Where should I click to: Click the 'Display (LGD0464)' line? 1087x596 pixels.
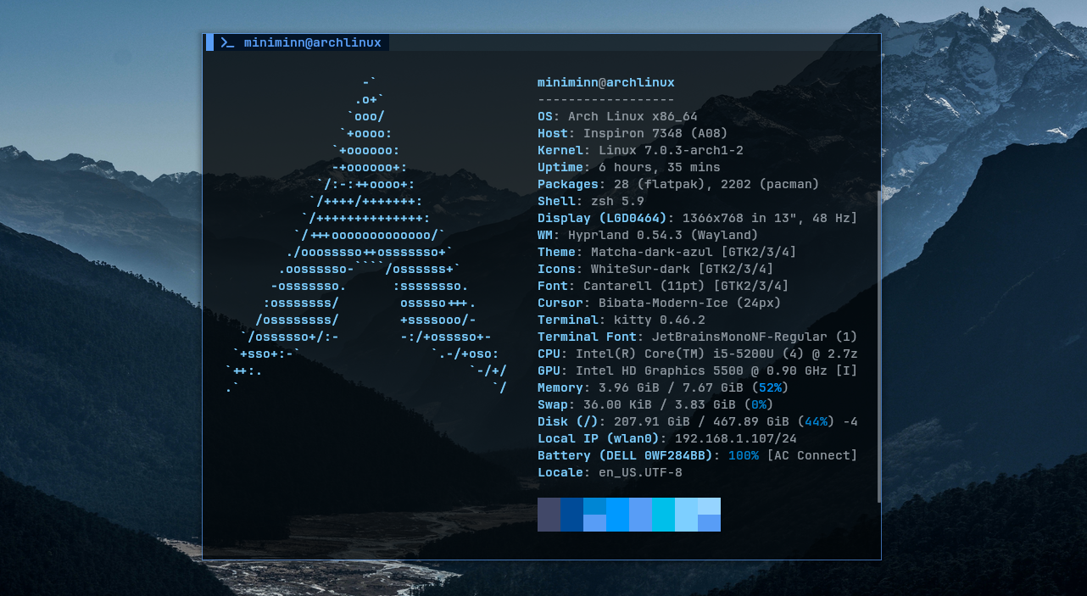pos(698,218)
